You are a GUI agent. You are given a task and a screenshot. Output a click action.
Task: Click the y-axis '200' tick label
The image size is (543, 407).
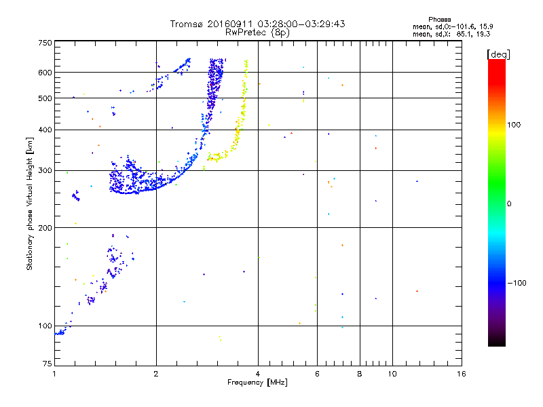click(45, 228)
